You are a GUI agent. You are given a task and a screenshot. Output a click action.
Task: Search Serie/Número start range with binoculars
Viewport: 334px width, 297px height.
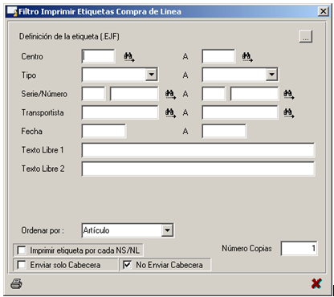coord(170,94)
